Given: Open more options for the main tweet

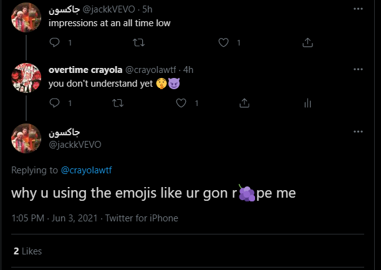Looking at the screenshot, I should coord(358,132).
